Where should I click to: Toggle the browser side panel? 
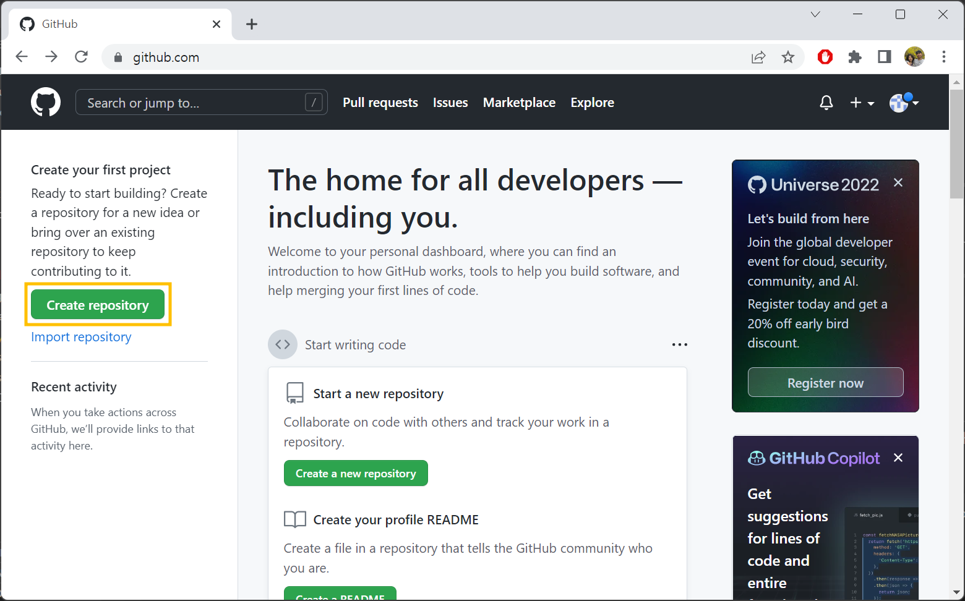[x=885, y=57]
